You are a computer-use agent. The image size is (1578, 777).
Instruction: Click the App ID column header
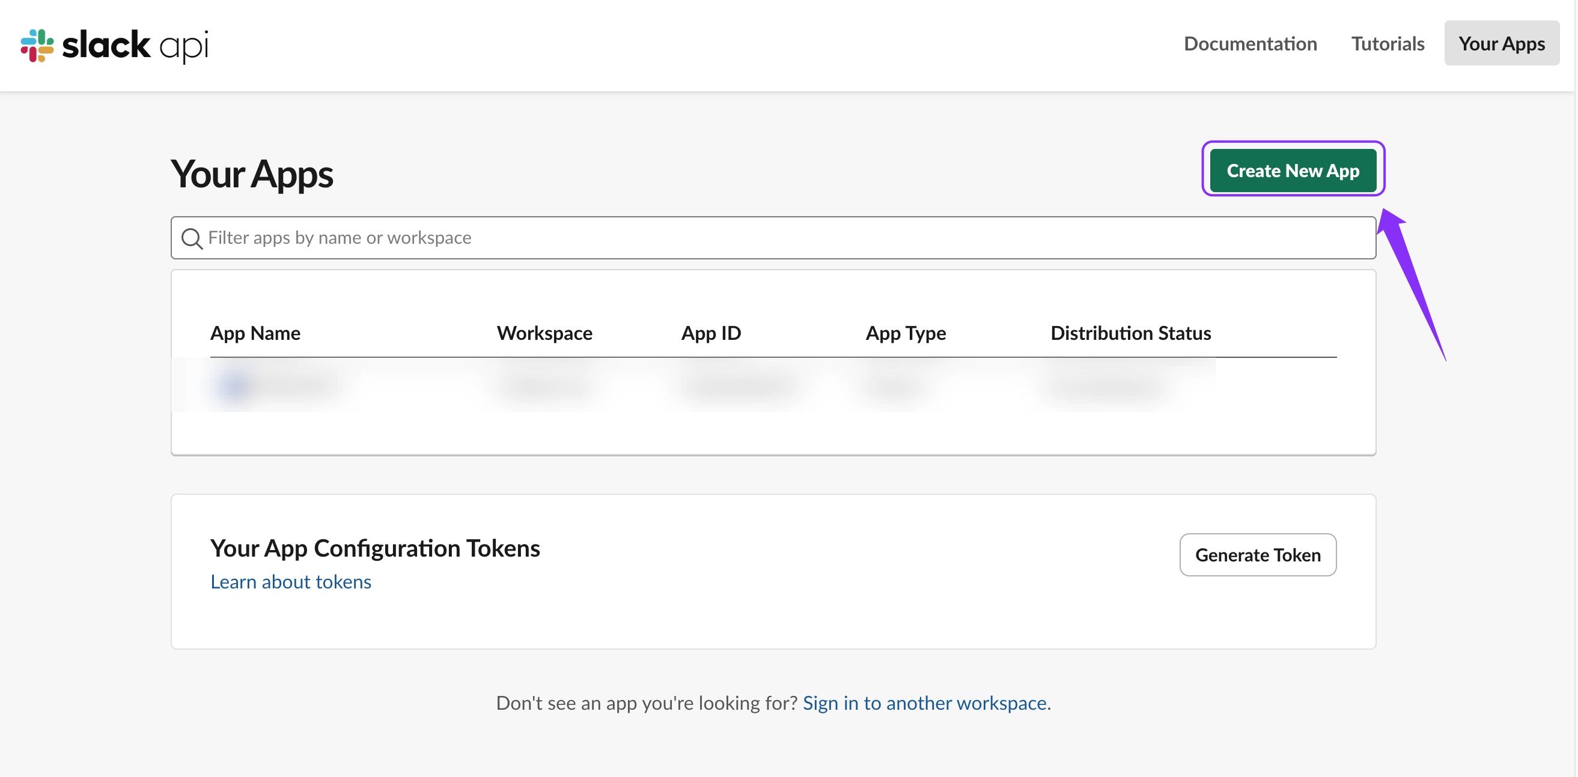(711, 333)
